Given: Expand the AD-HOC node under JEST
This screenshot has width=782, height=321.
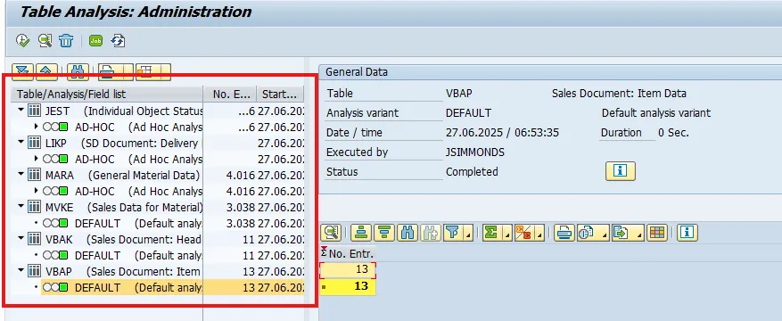Looking at the screenshot, I should [37, 127].
